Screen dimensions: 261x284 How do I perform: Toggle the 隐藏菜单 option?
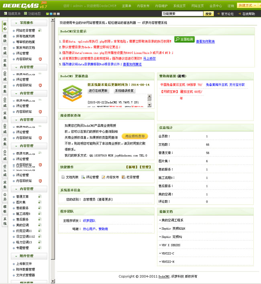pos(12,14)
